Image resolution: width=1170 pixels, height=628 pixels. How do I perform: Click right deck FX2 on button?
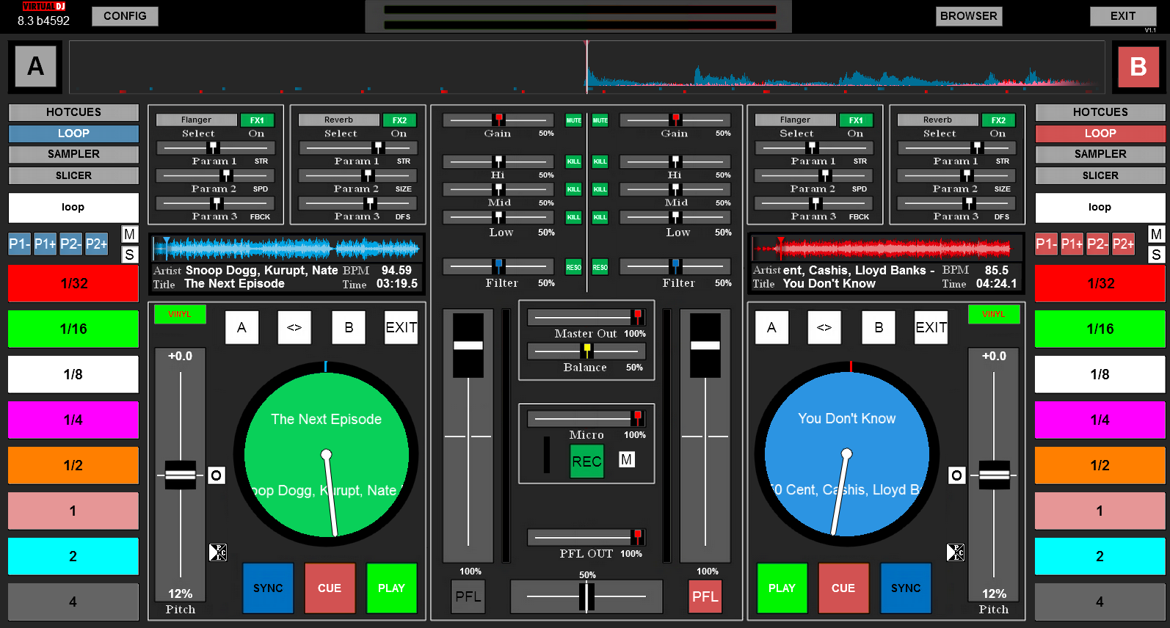pos(998,120)
